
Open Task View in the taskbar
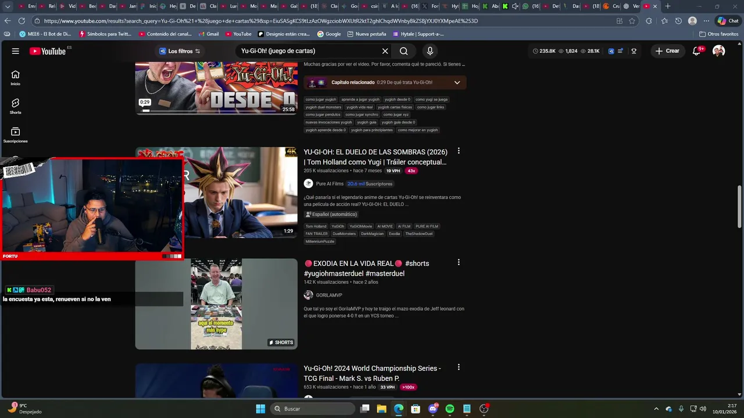[x=364, y=409]
